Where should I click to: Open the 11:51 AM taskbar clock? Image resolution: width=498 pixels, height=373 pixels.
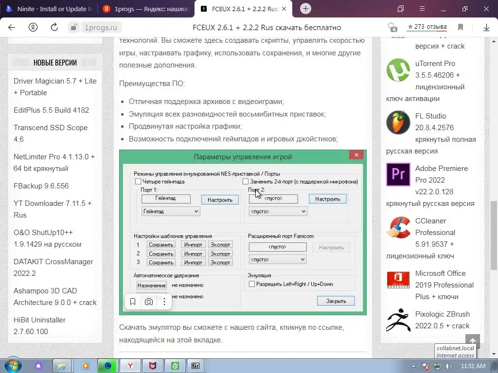pyautogui.click(x=473, y=366)
